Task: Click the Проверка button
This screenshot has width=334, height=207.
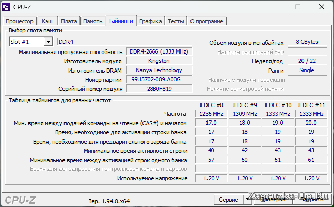Action: [273, 199]
